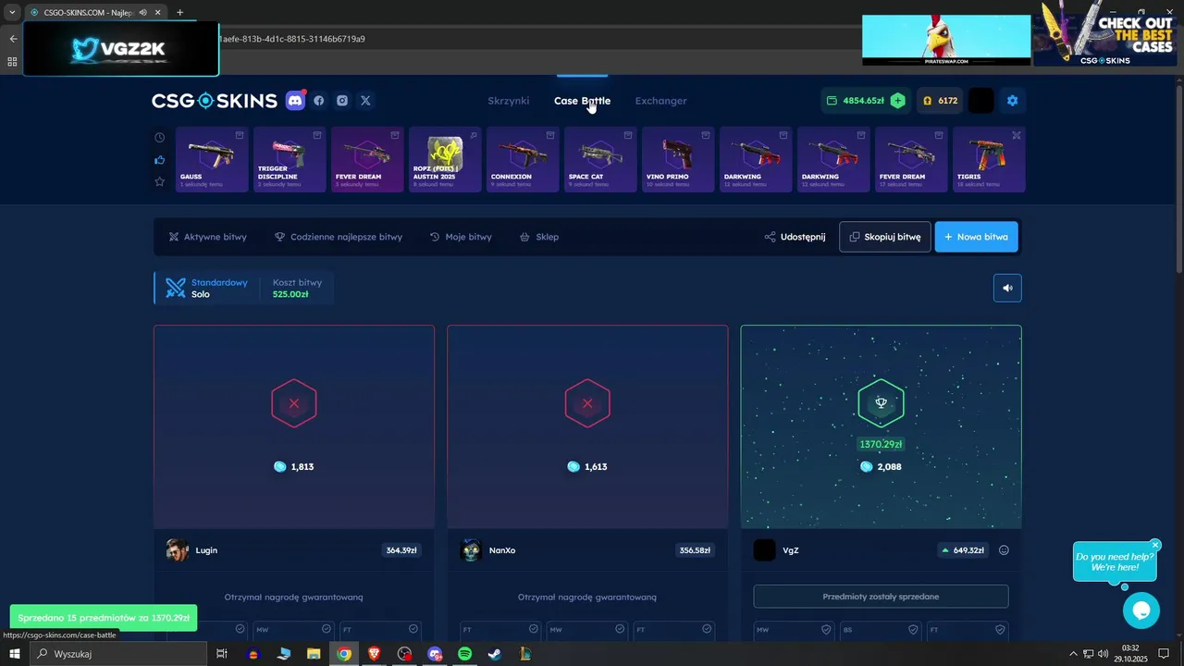The image size is (1184, 666).
Task: Open the Windows notification center
Action: (1164, 654)
